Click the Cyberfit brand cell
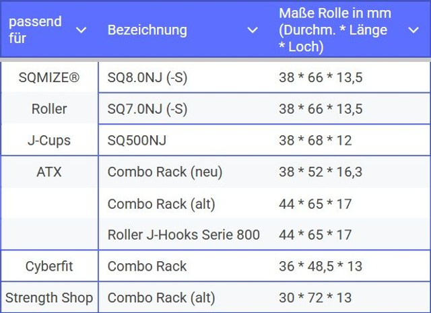431x313 pixels. [49, 267]
